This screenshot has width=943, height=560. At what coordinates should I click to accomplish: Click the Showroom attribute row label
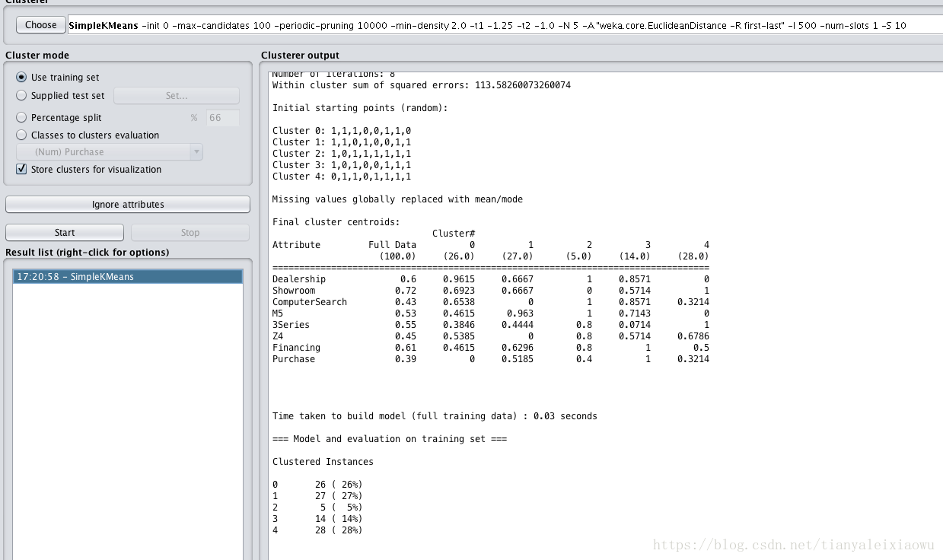click(294, 291)
